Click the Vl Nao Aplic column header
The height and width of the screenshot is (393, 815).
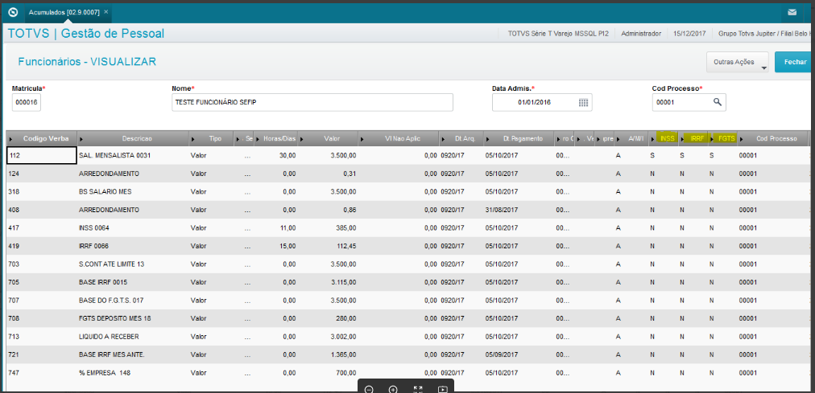pyautogui.click(x=398, y=138)
